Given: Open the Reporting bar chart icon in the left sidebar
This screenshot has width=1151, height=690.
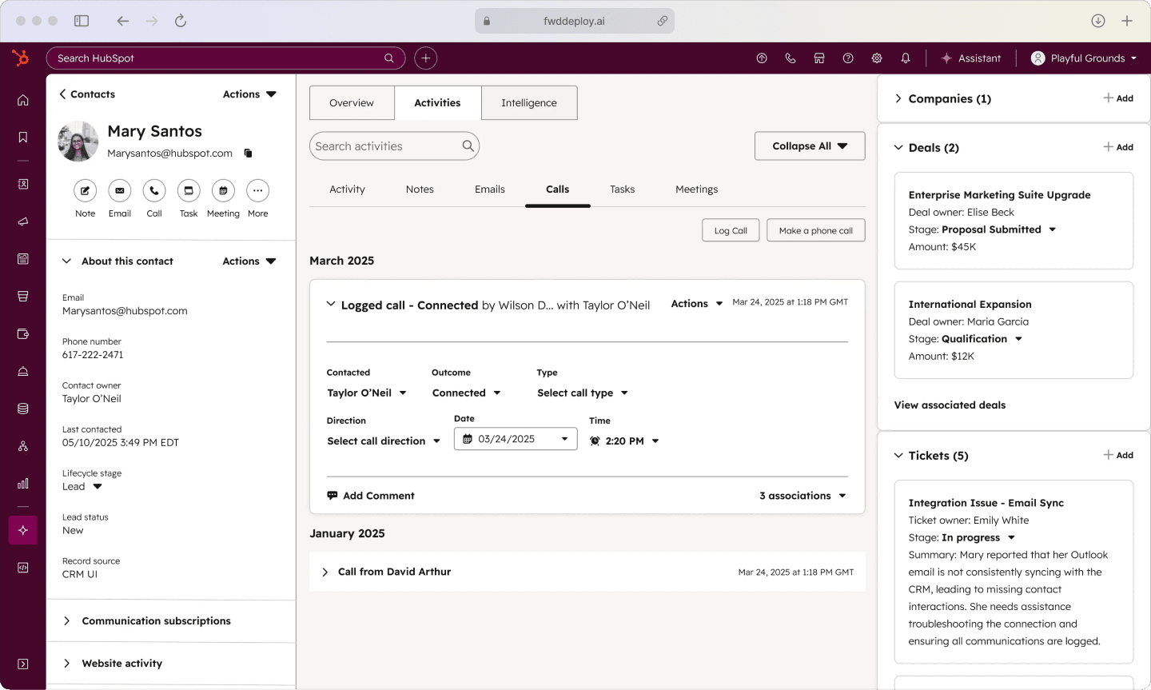Looking at the screenshot, I should pos(23,483).
